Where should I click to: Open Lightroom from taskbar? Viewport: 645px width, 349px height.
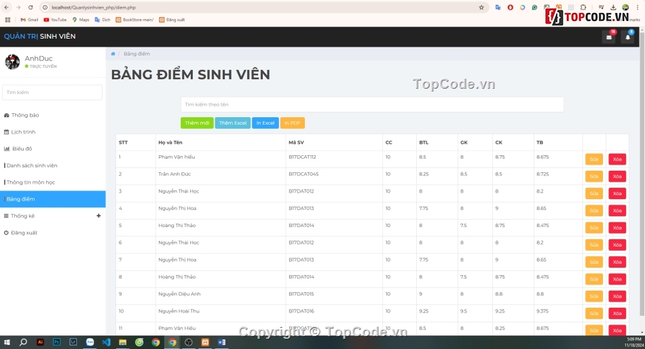(73, 342)
